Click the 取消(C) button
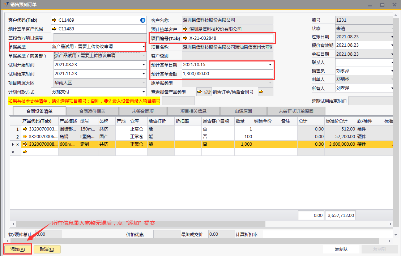Image resolution: width=401 pixels, height=256 pixels. coord(47,249)
